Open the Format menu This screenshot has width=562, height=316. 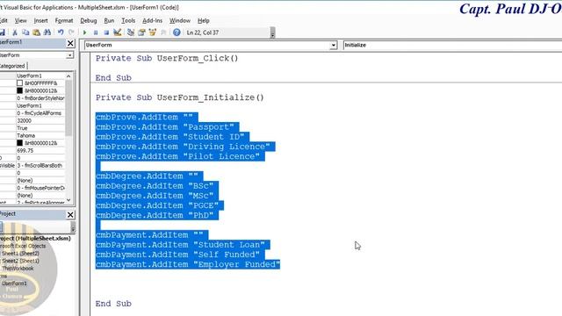pyautogui.click(x=64, y=21)
